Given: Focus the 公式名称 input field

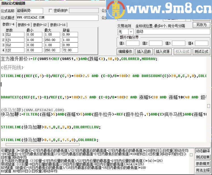Looking at the screenshot, I should [x=30, y=11].
